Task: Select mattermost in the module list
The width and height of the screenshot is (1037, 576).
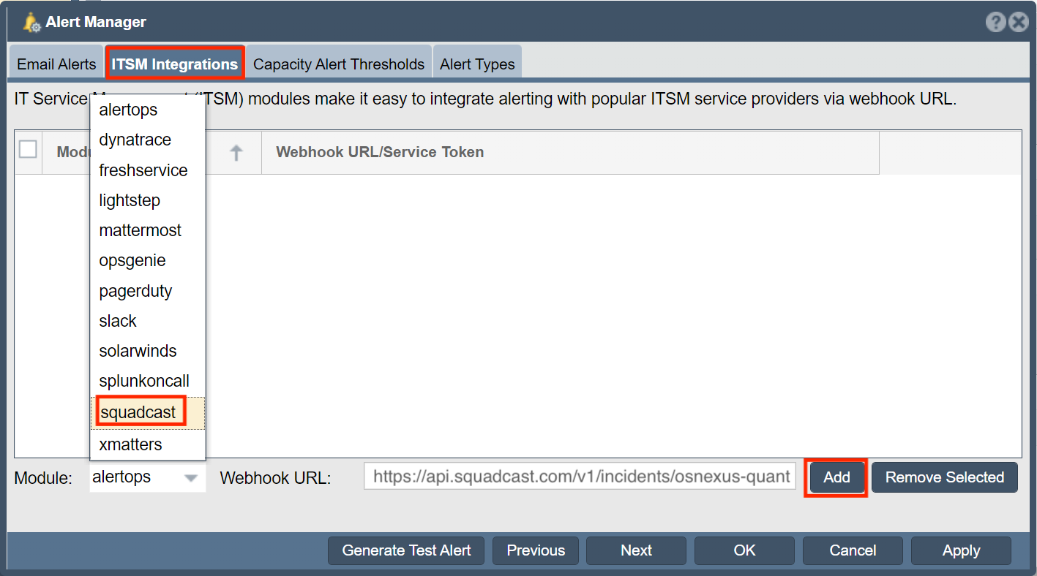Action: coord(148,230)
